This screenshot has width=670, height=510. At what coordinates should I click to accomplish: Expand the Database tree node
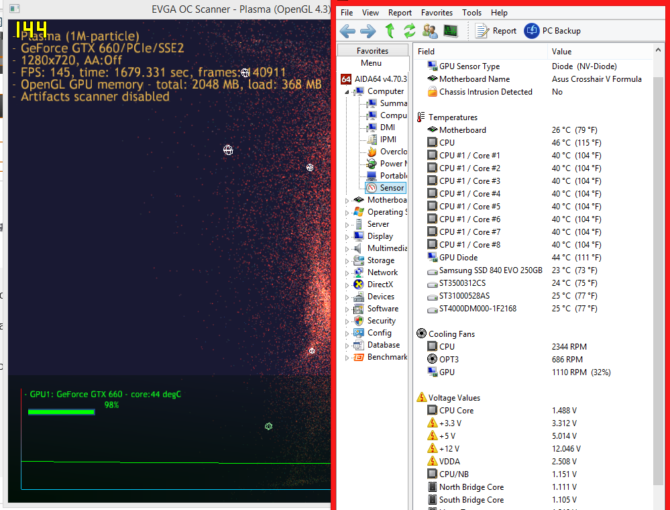point(347,346)
